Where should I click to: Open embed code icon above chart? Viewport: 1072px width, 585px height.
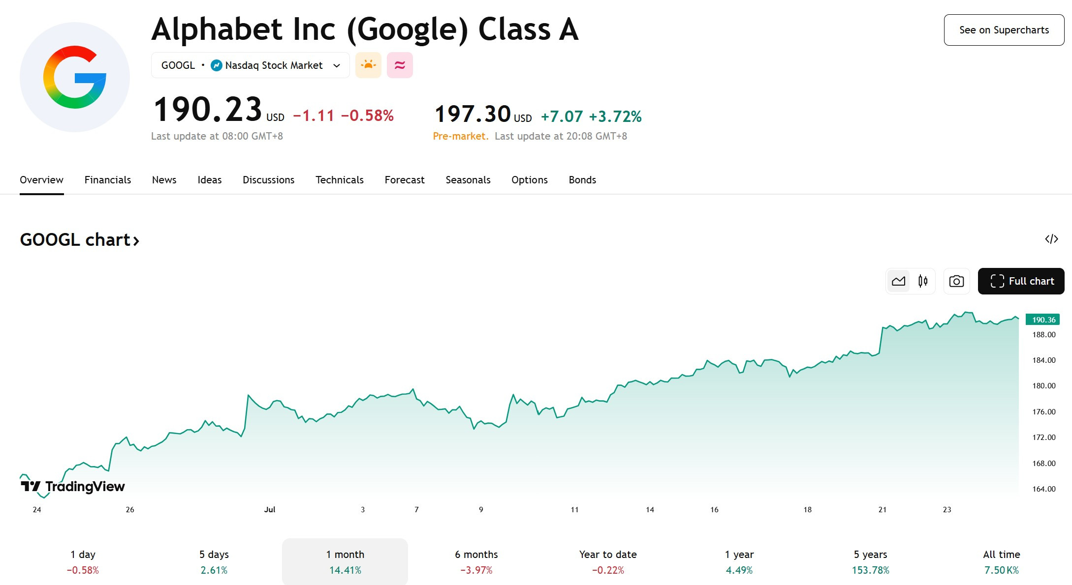click(x=1051, y=239)
